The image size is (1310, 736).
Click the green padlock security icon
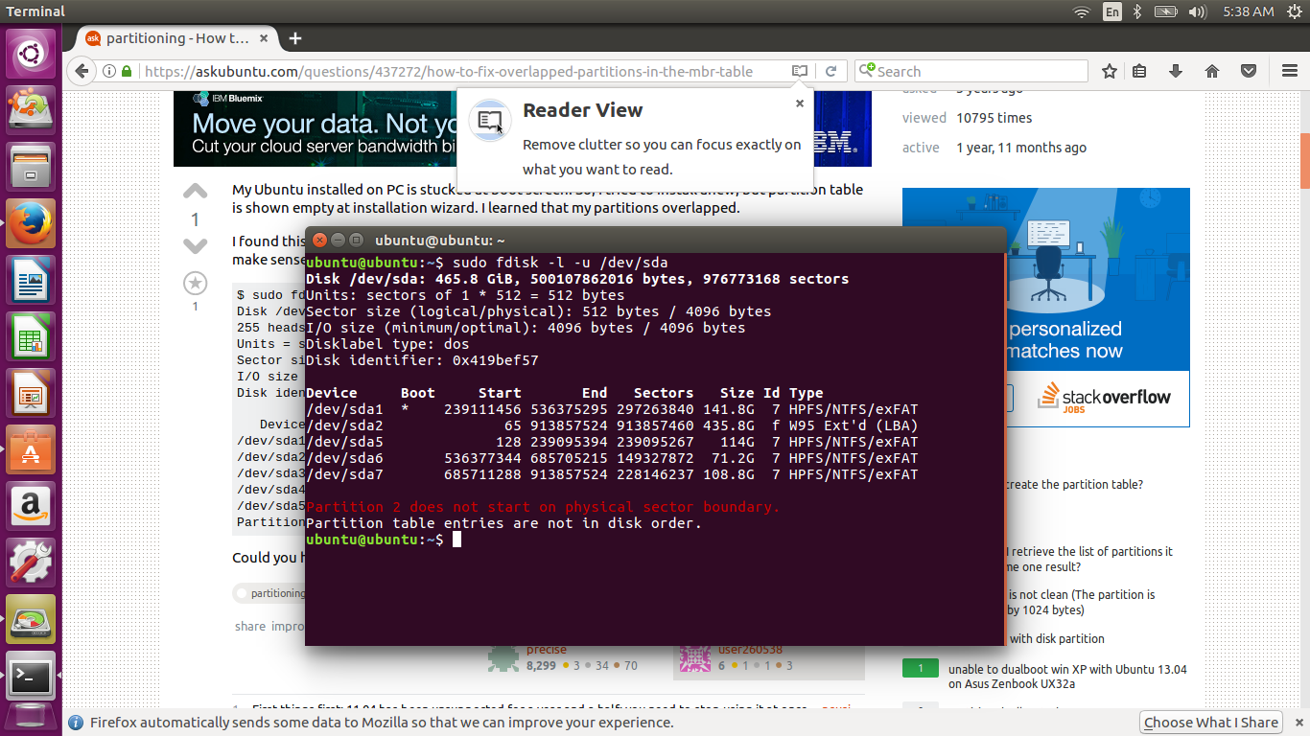point(128,72)
